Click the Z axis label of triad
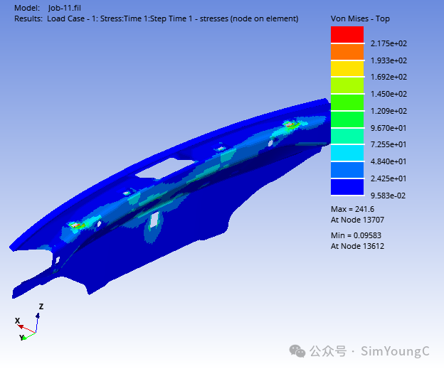The image size is (444, 369). tap(41, 306)
